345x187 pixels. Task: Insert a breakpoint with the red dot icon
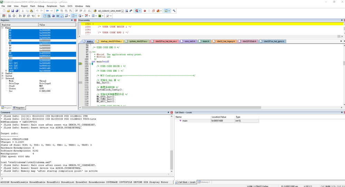[x=145, y=11]
